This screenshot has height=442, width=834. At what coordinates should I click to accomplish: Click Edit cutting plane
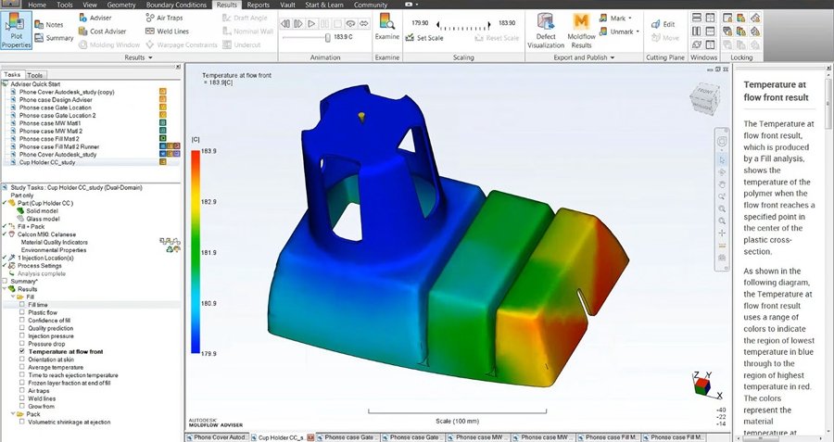click(663, 24)
